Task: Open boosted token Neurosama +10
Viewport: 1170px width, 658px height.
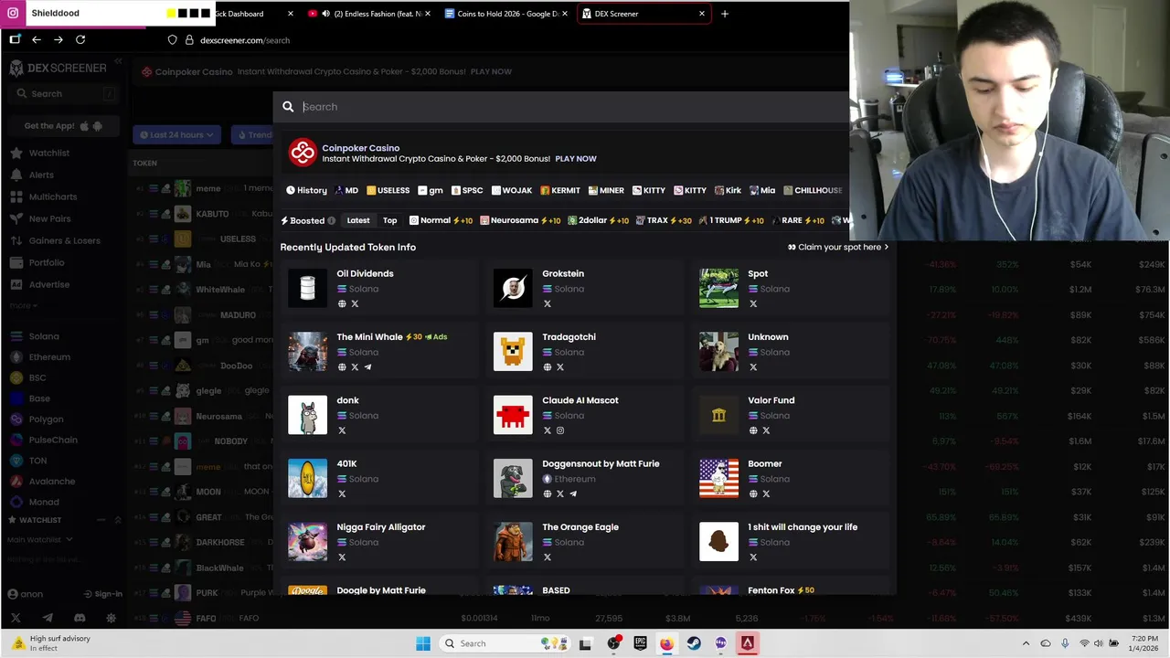Action: 521,220
